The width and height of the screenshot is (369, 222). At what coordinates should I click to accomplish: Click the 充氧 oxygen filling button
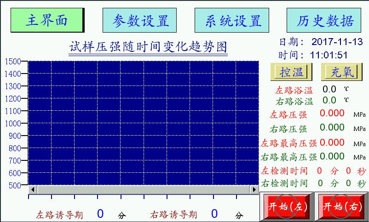coord(342,72)
